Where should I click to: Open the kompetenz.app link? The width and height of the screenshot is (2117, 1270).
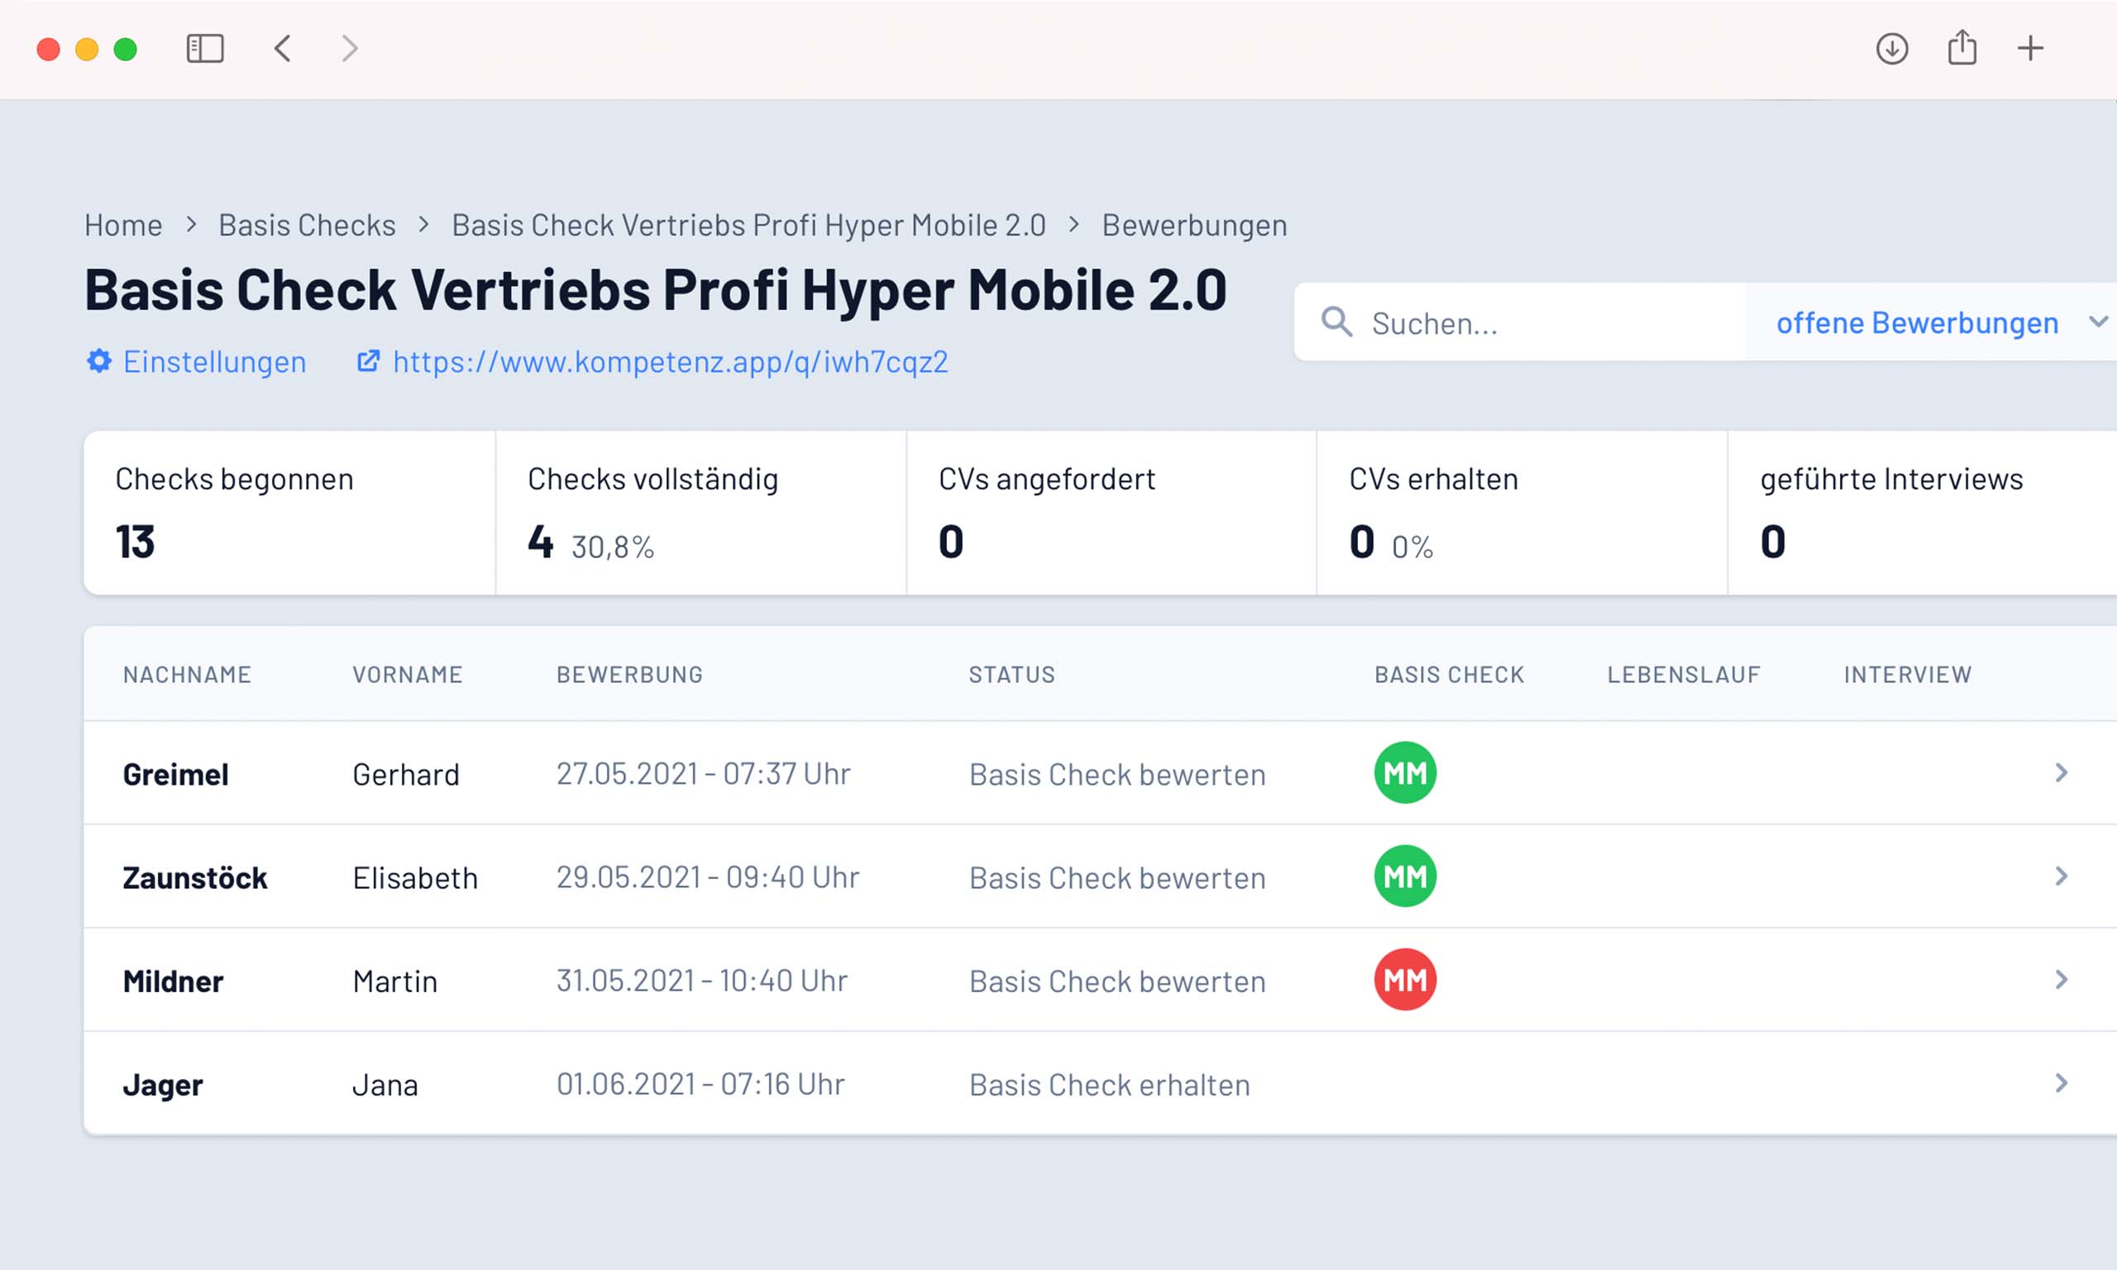click(x=670, y=361)
